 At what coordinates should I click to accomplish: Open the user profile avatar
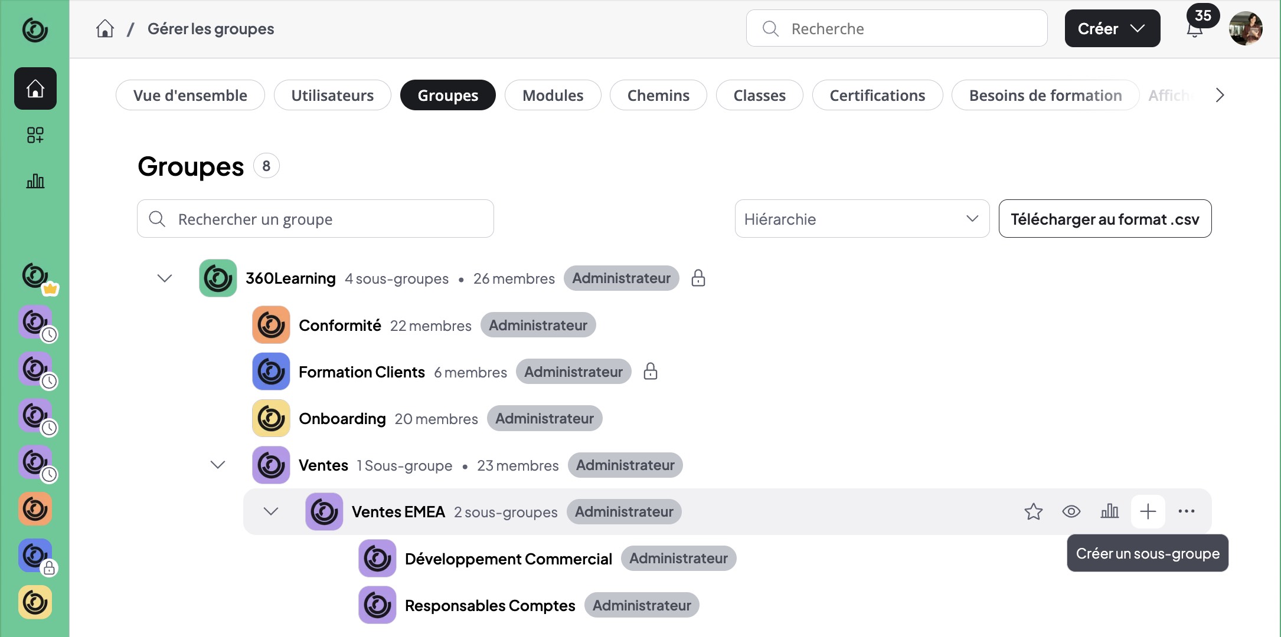pyautogui.click(x=1246, y=28)
